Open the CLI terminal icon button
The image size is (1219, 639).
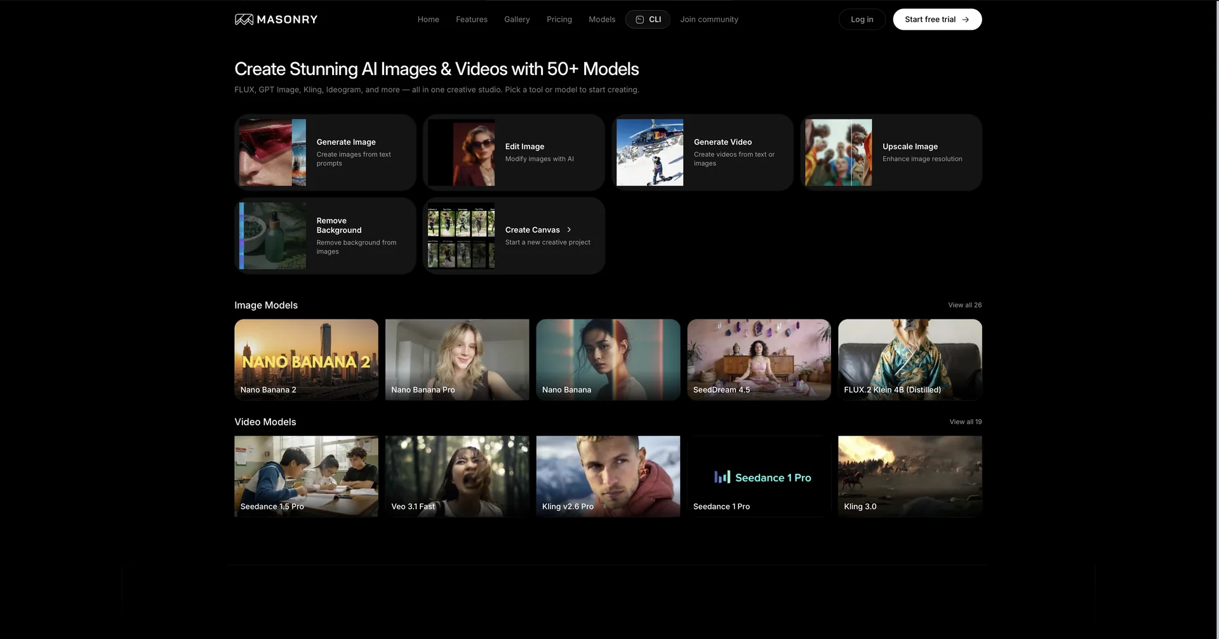640,20
